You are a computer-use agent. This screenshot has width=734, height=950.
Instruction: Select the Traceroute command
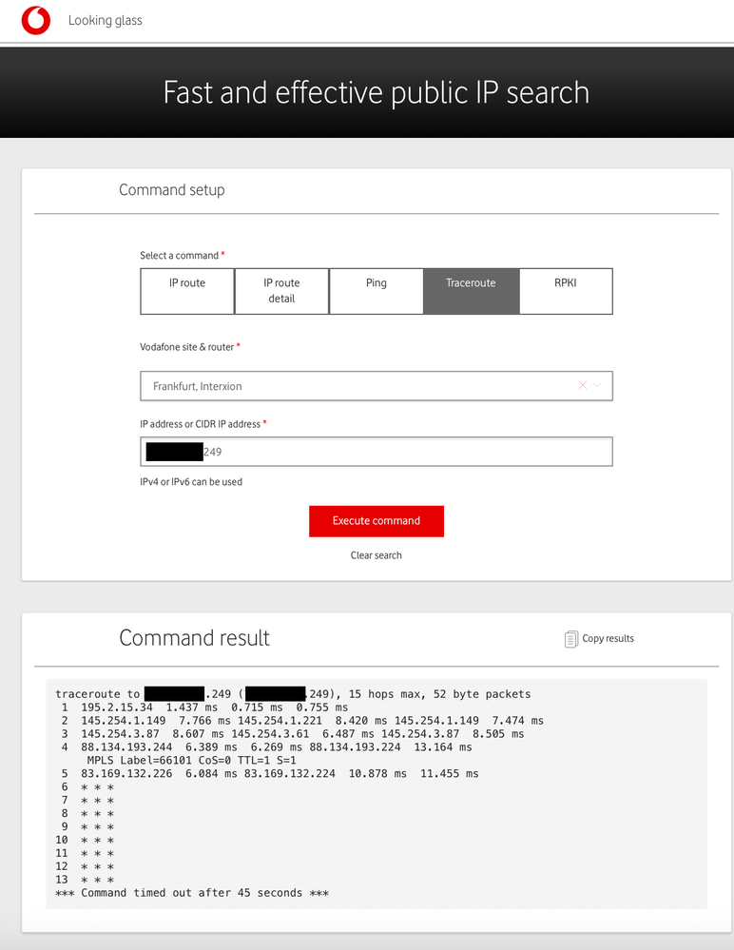(x=471, y=291)
